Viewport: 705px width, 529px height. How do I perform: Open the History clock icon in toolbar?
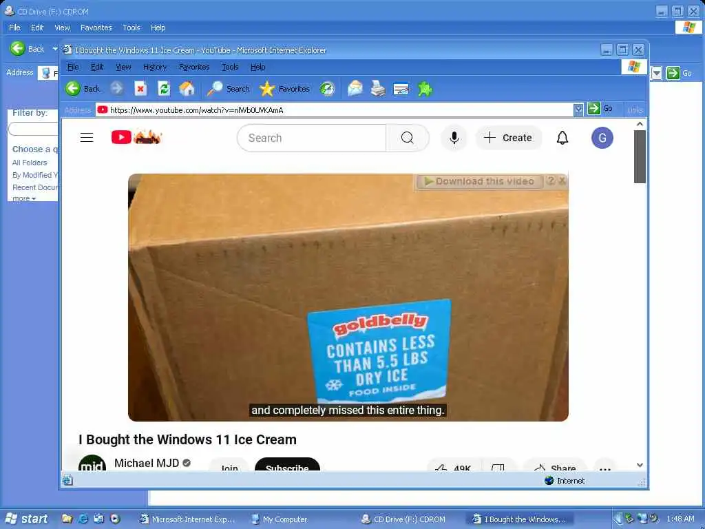tap(327, 89)
